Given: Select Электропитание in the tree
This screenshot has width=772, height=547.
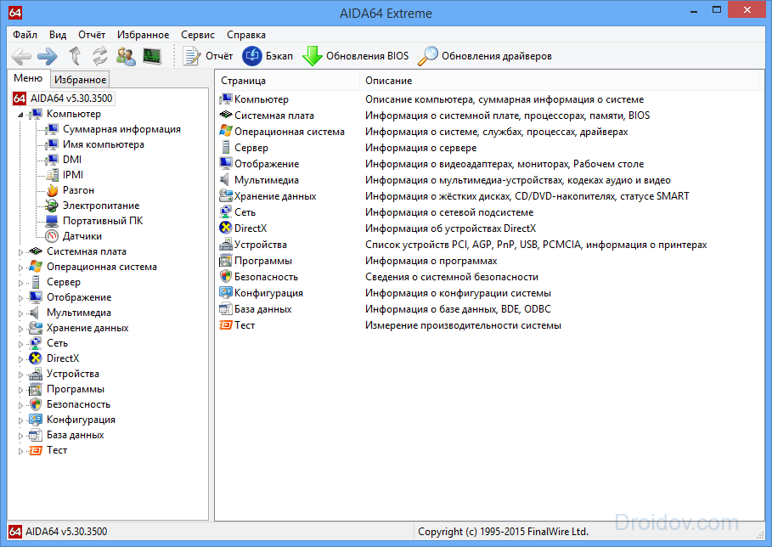Looking at the screenshot, I should (101, 206).
